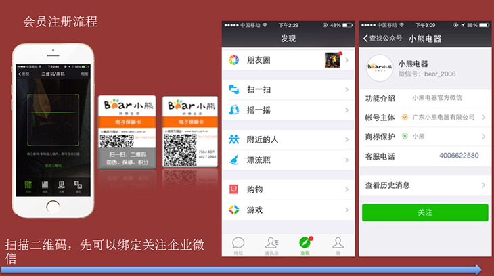Open the 朋友圈 Moments icon

[x=233, y=60]
